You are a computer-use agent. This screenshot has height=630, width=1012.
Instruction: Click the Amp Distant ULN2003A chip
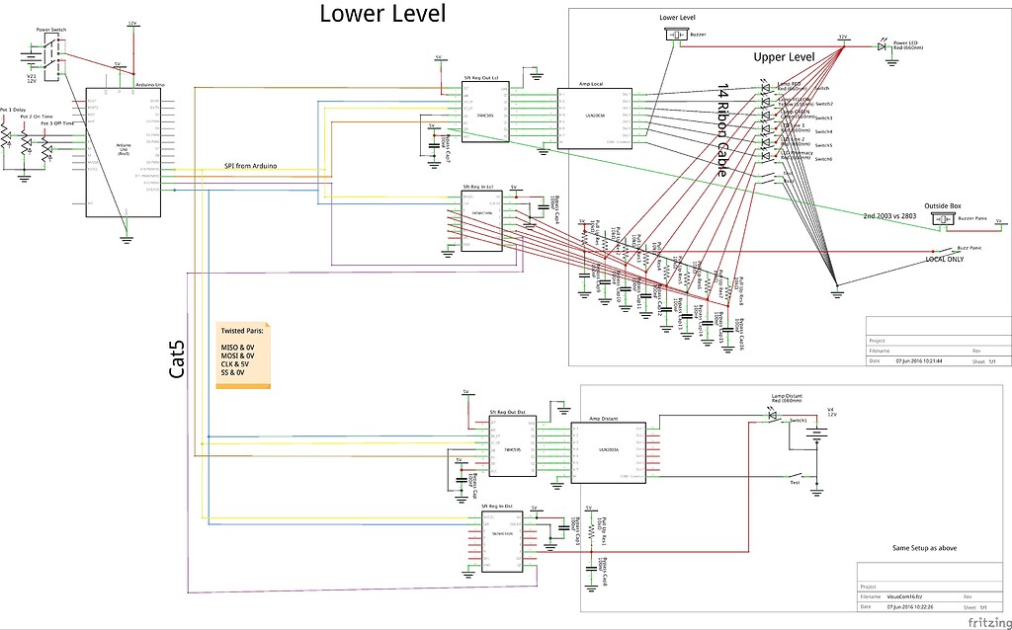609,452
